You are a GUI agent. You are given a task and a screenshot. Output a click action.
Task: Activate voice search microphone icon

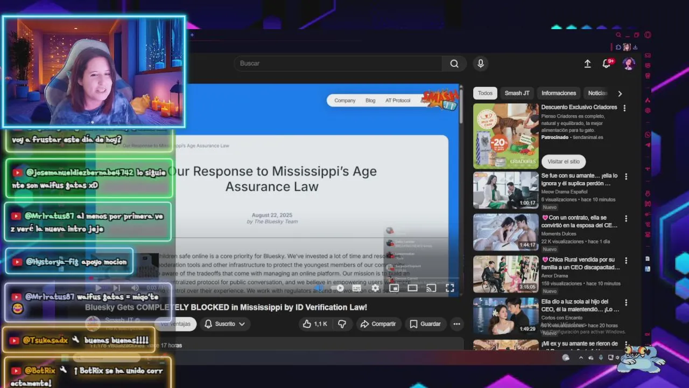click(x=481, y=64)
